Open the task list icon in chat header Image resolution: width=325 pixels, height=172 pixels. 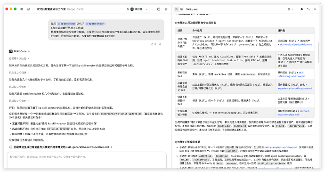tap(166, 9)
